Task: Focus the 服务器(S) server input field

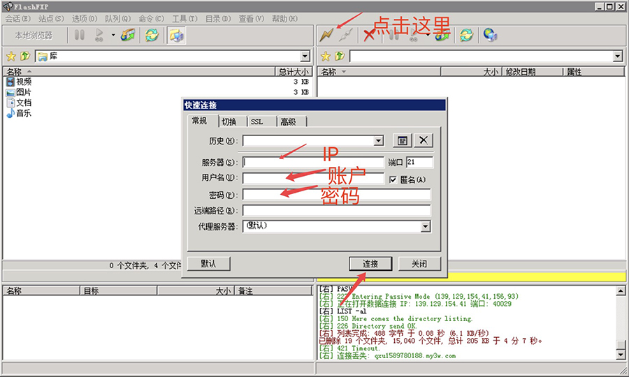Action: click(313, 162)
